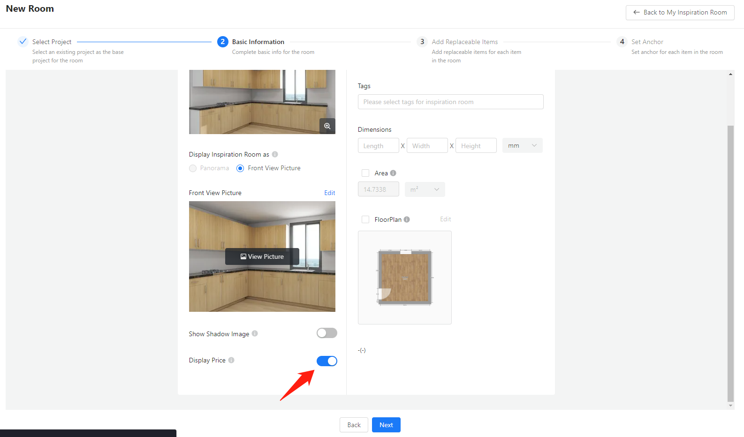The width and height of the screenshot is (744, 437).
Task: Go to the Set Anchor step
Action: (647, 42)
